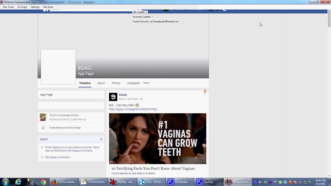Screen dimensions: 331x186
Task: Click the 9gag.com/mobile link in About
Action: (x=57, y=157)
